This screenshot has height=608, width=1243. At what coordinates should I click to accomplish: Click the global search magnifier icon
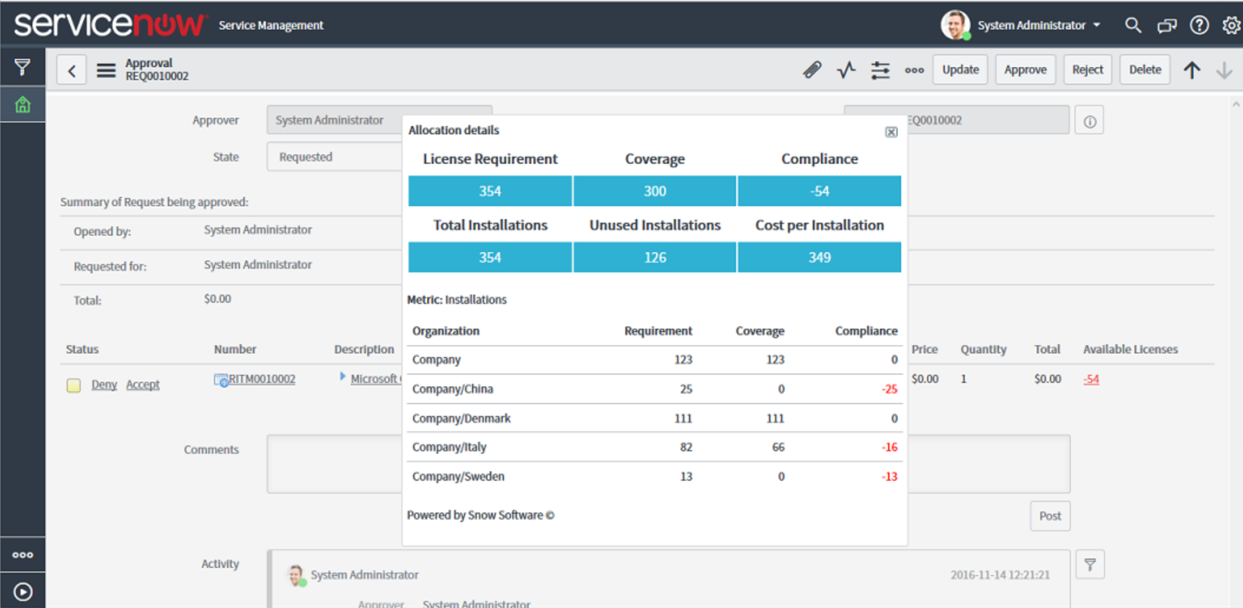tap(1133, 25)
